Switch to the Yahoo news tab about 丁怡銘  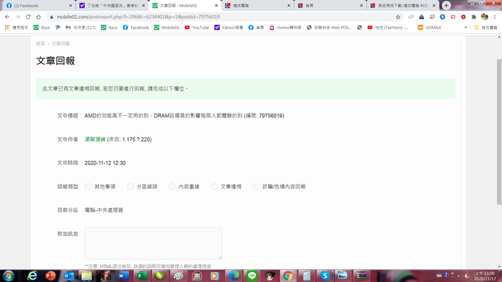tap(112, 6)
